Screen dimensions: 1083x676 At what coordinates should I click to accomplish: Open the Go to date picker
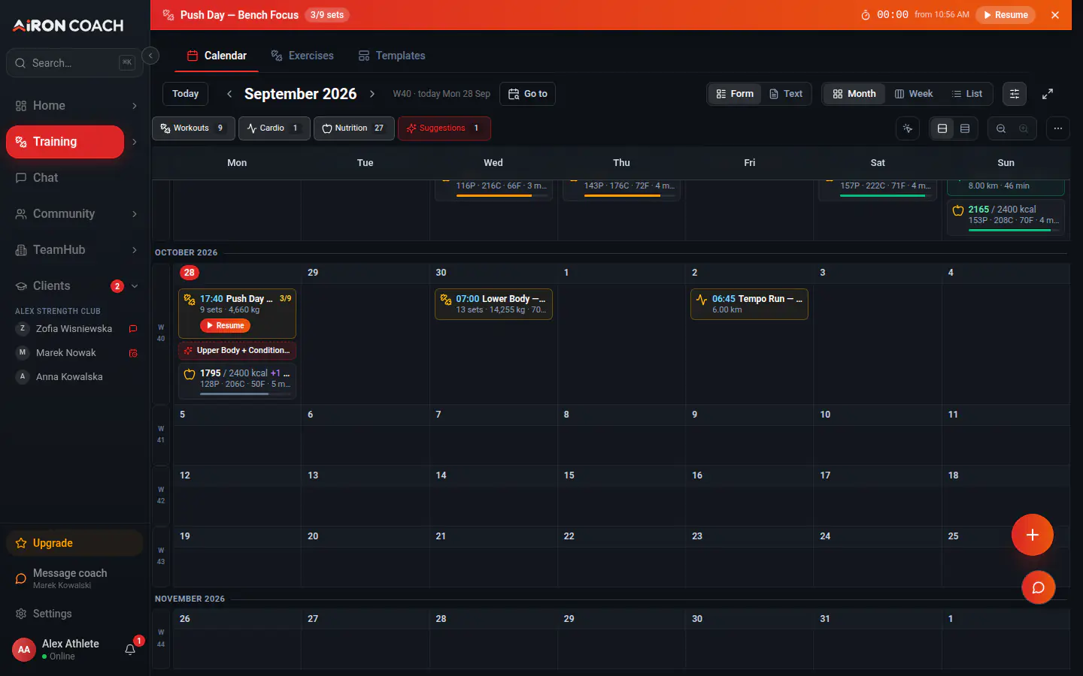(527, 94)
